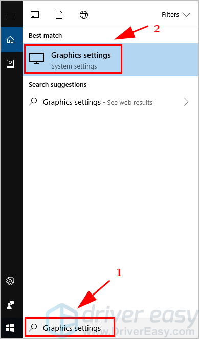This screenshot has width=199, height=339.
Task: Filter results by Apps icon
Action: 35,15
